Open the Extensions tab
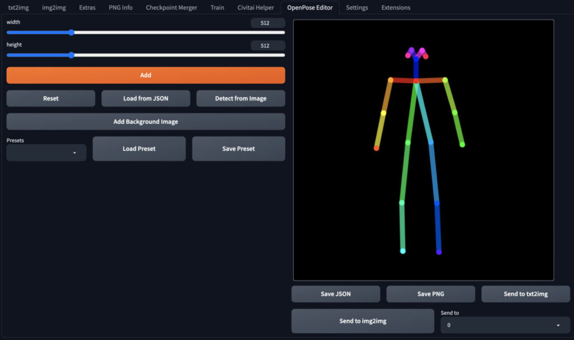The image size is (574, 340). click(395, 7)
